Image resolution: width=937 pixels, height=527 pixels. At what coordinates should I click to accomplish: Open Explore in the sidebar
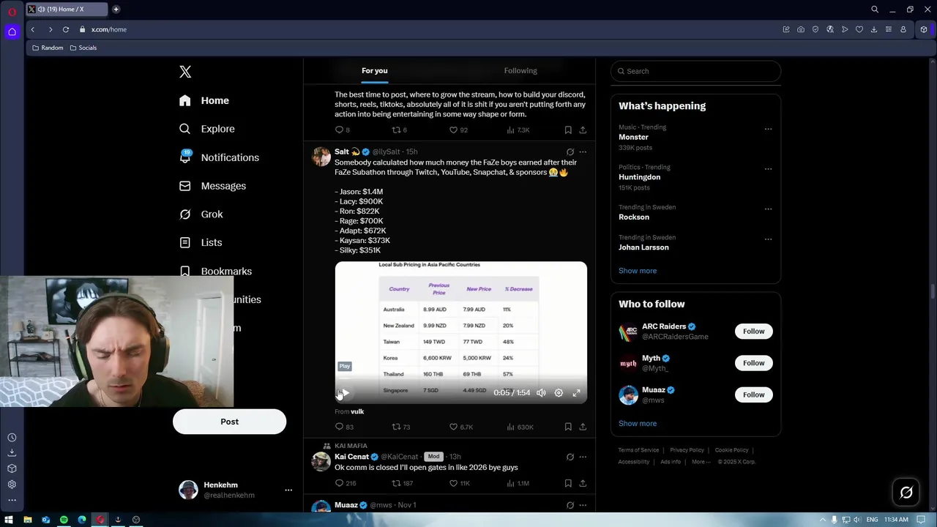click(x=207, y=129)
